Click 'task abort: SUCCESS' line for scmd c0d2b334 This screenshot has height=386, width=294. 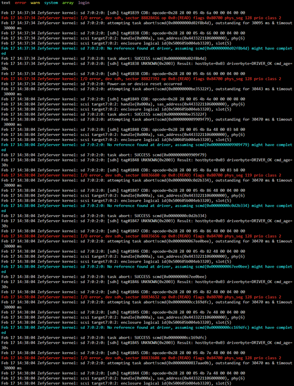[x=104, y=216]
